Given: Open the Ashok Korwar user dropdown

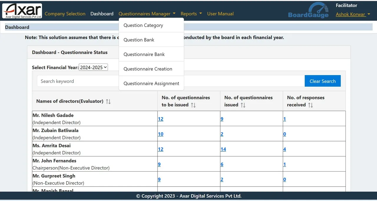Looking at the screenshot, I should point(353,14).
